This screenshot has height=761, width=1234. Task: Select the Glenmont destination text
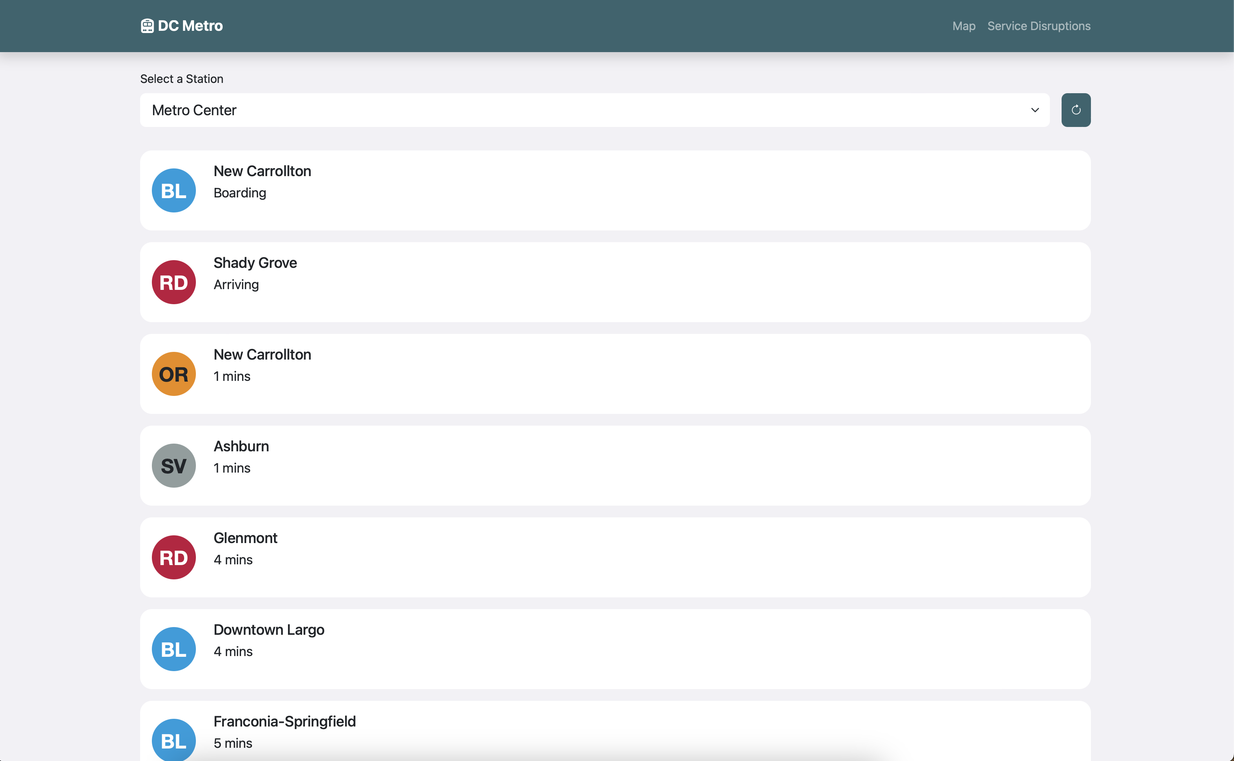pyautogui.click(x=245, y=538)
